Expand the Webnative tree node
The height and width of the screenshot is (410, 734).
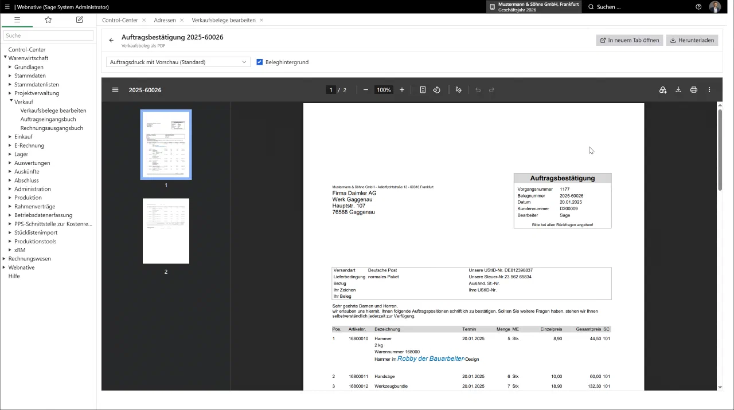point(4,267)
